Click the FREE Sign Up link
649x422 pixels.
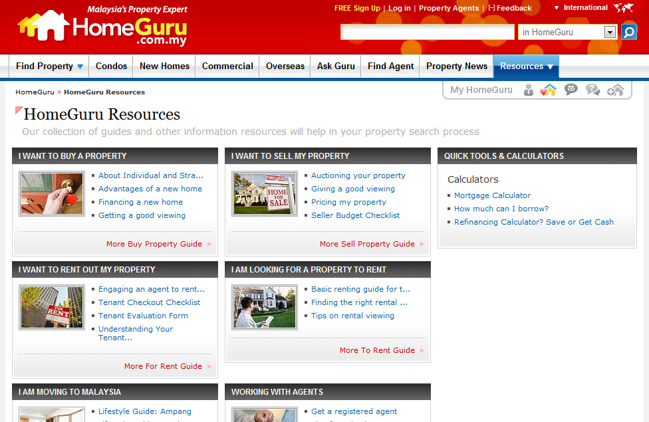click(357, 8)
